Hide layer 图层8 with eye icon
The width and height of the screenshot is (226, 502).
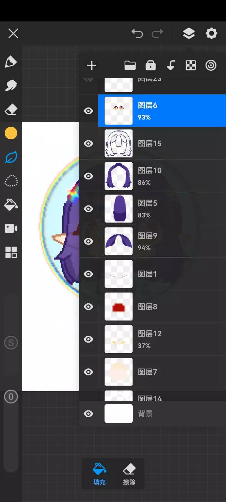[x=89, y=307]
